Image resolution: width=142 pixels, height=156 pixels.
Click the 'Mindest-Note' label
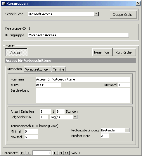click(81, 136)
